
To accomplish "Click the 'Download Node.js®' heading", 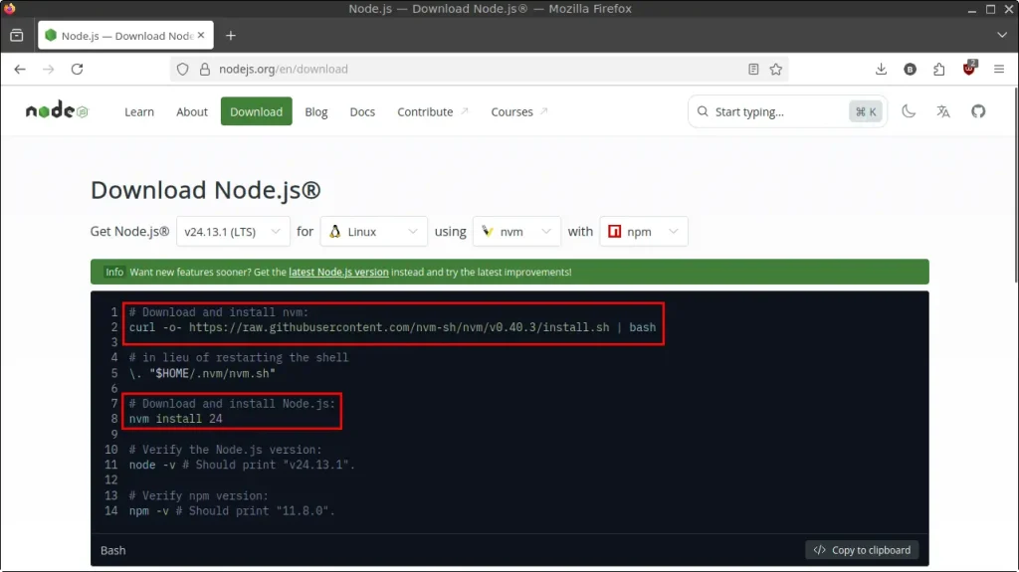I will pos(205,190).
